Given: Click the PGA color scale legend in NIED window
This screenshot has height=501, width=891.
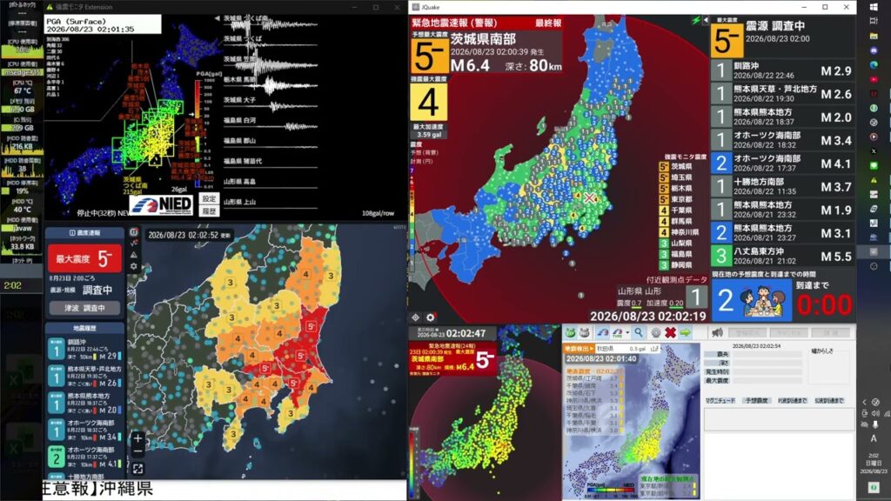Looking at the screenshot, I should pos(198,132).
